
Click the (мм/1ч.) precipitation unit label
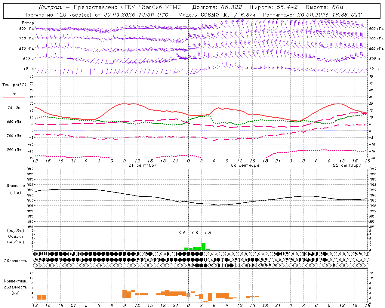pos(16,242)
